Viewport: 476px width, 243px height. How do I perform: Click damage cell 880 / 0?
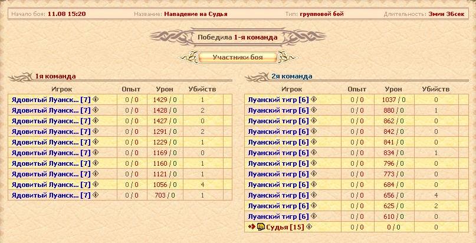[x=395, y=110]
